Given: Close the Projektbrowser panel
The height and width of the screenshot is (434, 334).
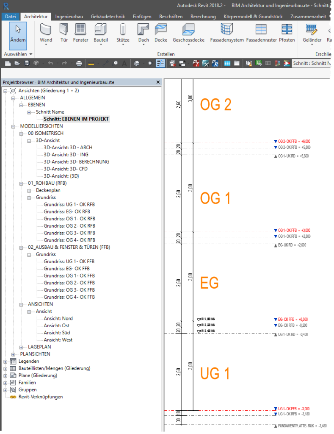Looking at the screenshot, I should (158, 82).
